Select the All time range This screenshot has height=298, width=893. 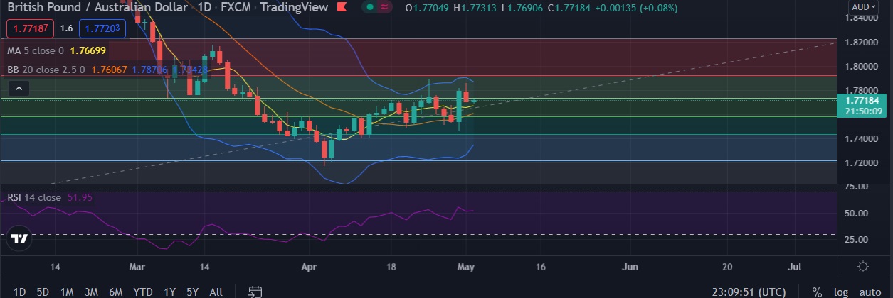coord(216,292)
